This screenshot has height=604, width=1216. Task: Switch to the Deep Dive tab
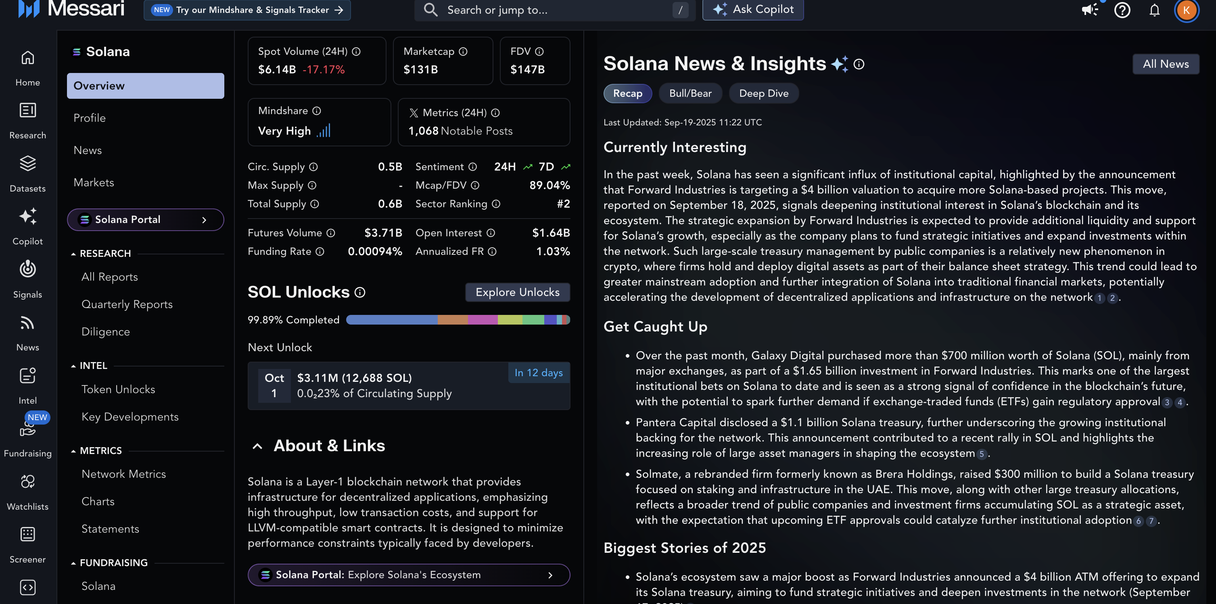764,94
